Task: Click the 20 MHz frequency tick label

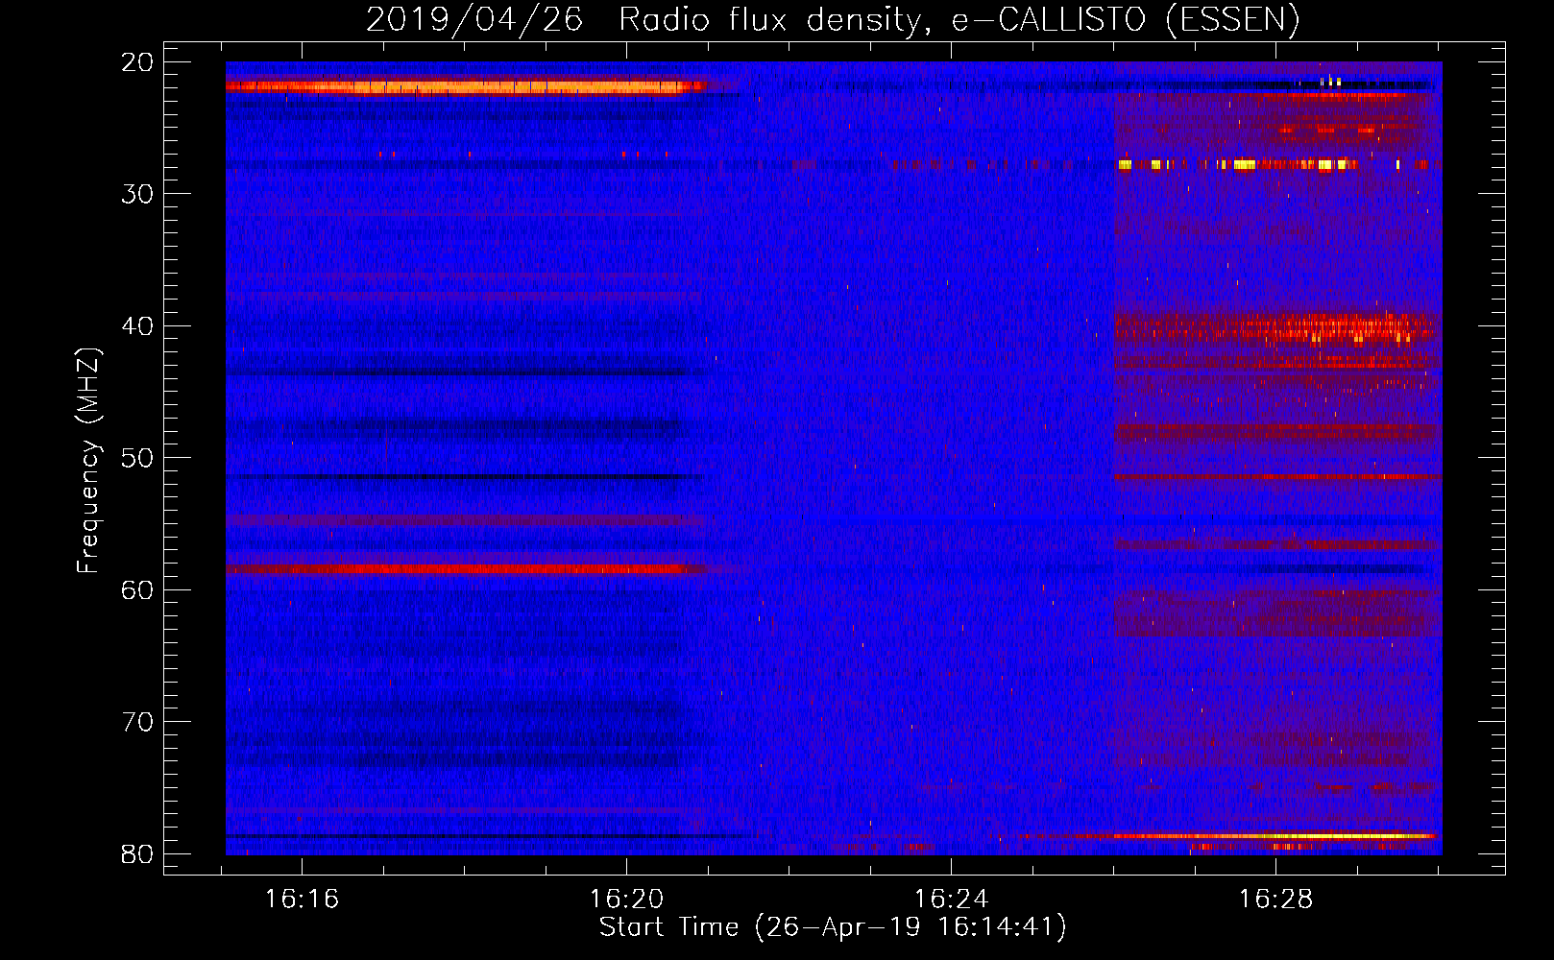Action: click(x=137, y=62)
